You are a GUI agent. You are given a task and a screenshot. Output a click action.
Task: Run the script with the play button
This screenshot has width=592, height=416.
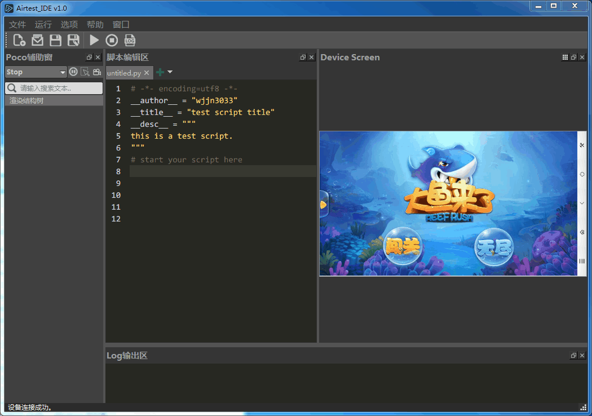pos(94,40)
